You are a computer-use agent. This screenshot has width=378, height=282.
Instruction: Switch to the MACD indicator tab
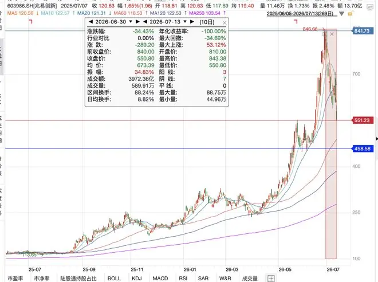coord(160,279)
